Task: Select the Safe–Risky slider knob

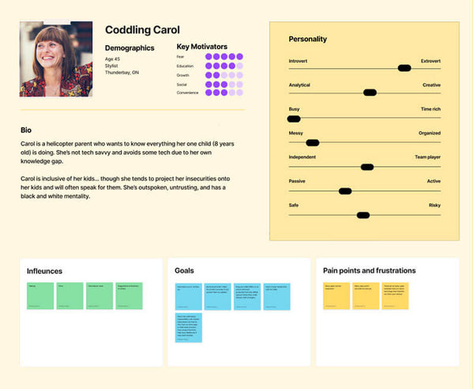Action: (363, 215)
